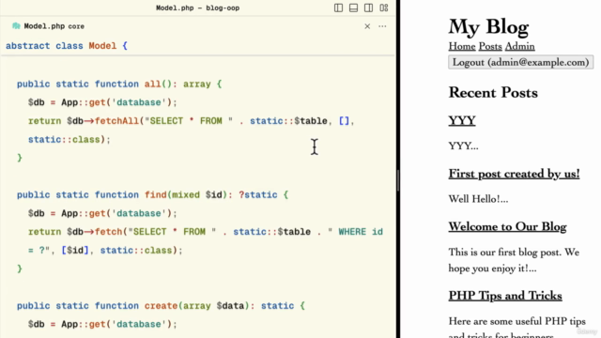Click the 'My Blog' heading
Image resolution: width=601 pixels, height=338 pixels.
coord(488,27)
